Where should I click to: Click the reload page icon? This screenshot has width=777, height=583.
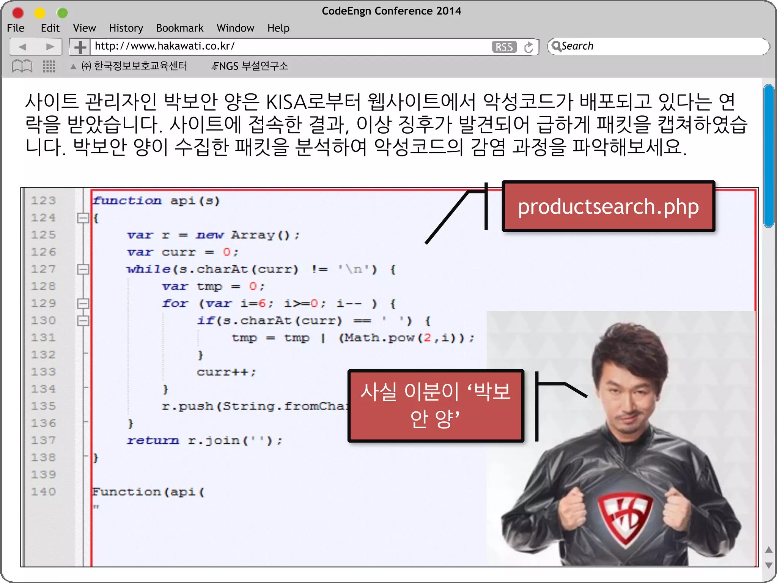tap(528, 47)
